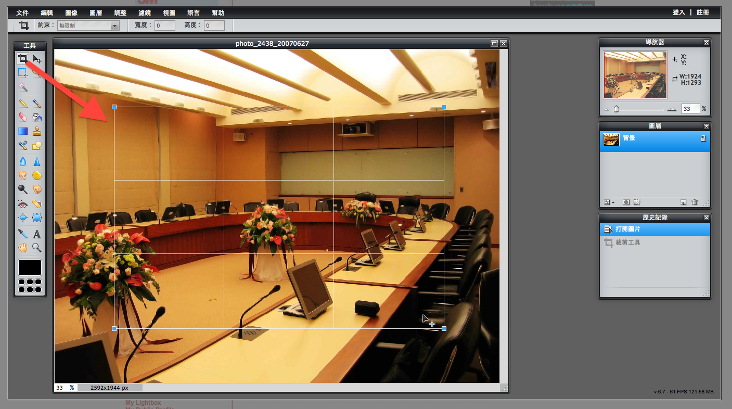Screen dimensions: 732x409
Task: Click the navigator preview thumbnail
Action: coord(635,75)
